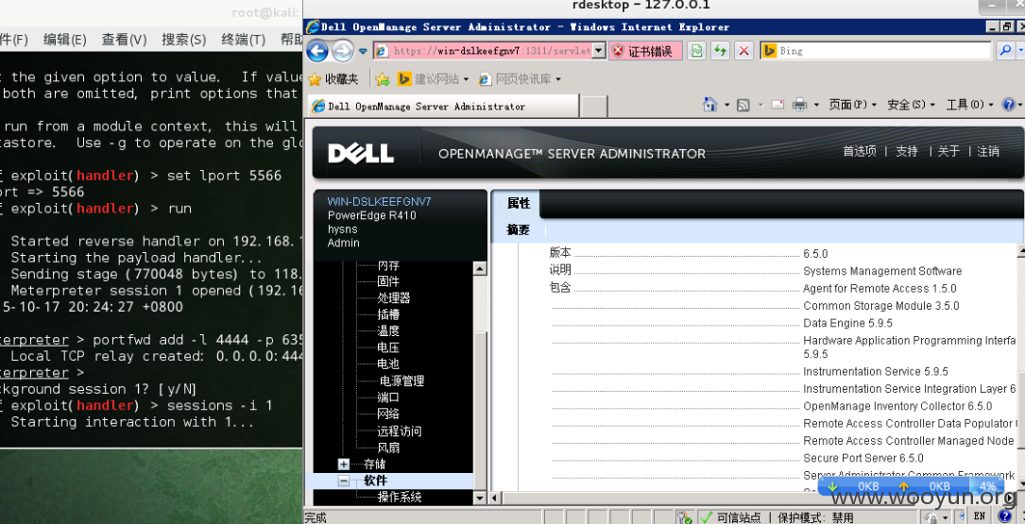The width and height of the screenshot is (1025, 524).
Task: Select 网络 network in the tree
Action: 388,414
